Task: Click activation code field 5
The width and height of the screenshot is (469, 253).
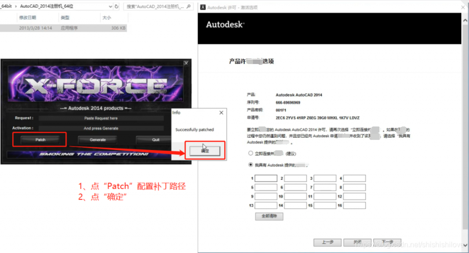Action: tap(266, 188)
